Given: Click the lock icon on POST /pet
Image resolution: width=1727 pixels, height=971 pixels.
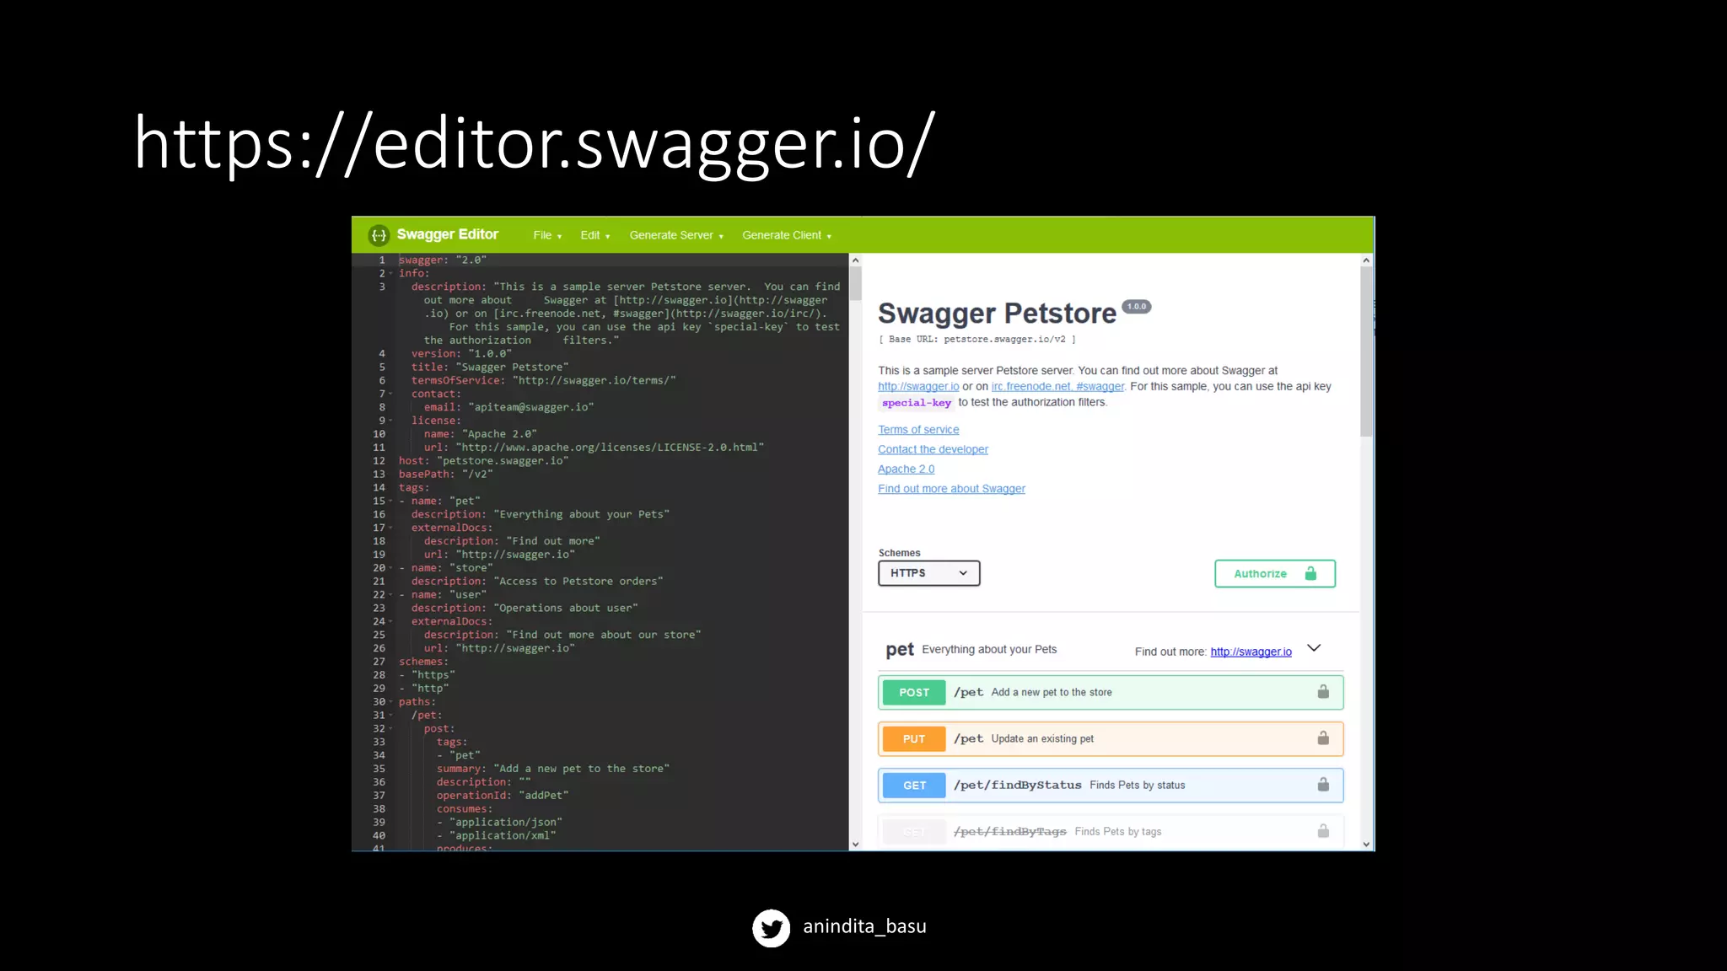Looking at the screenshot, I should tap(1323, 692).
